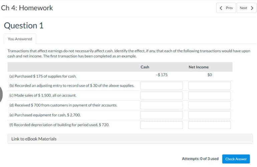The width and height of the screenshot is (257, 167).
Task: Click Net Income field for customer payments (d)
Action: (x=209, y=105)
